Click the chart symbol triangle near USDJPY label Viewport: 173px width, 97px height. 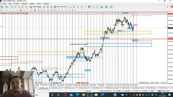(x=1, y=13)
